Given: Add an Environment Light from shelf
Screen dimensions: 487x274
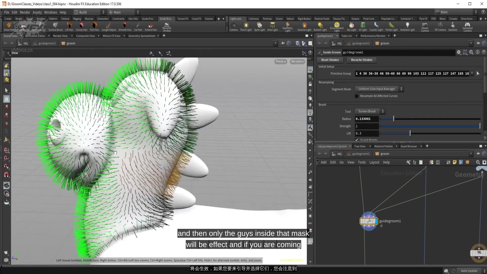Looking at the screenshot, I should point(337,27).
